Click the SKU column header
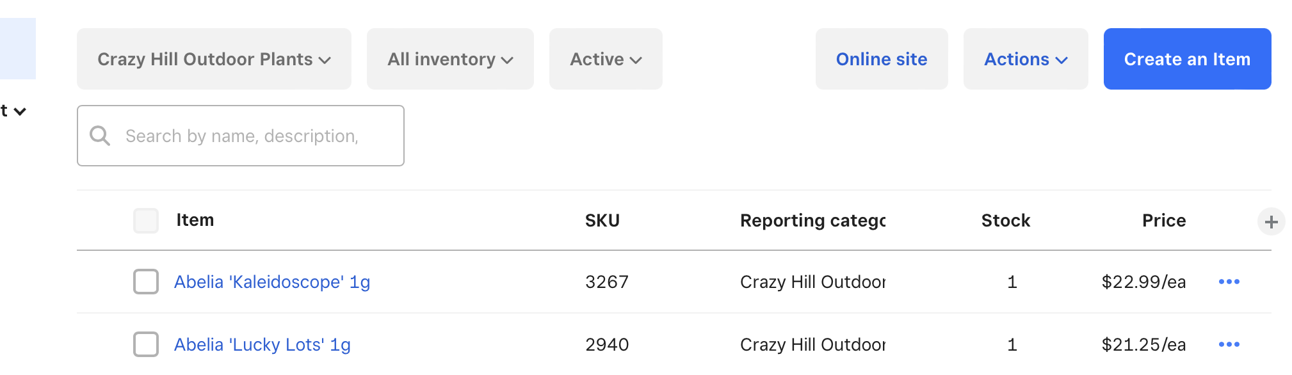 coord(602,221)
